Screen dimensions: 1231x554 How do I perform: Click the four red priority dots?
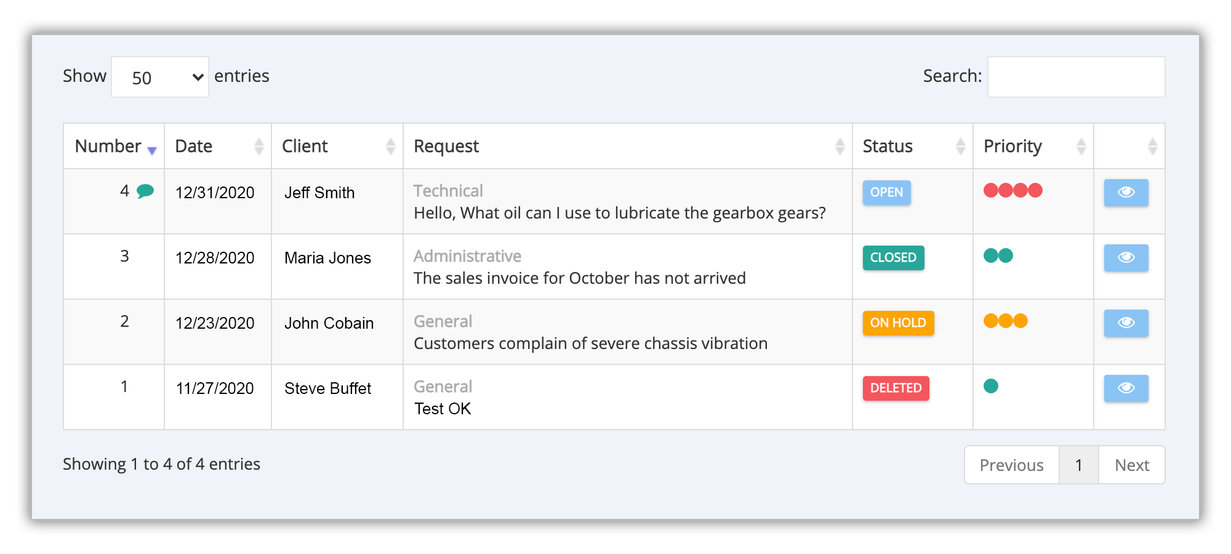(1013, 190)
